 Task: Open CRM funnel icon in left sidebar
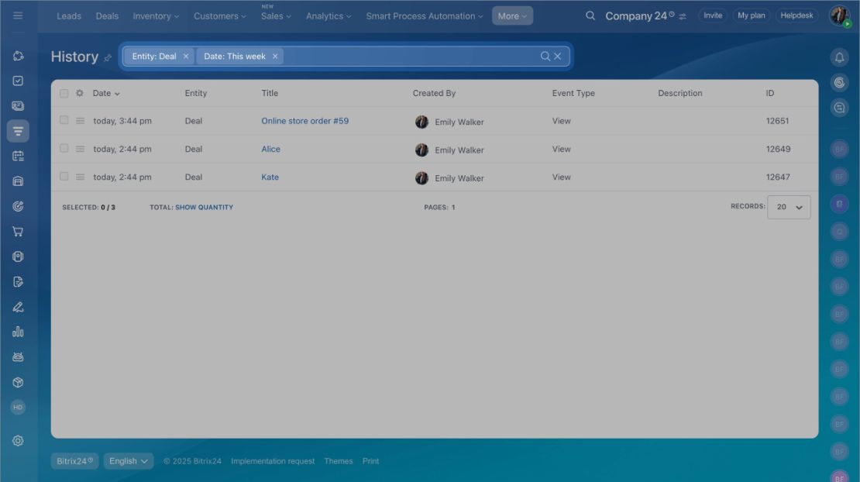click(x=18, y=131)
